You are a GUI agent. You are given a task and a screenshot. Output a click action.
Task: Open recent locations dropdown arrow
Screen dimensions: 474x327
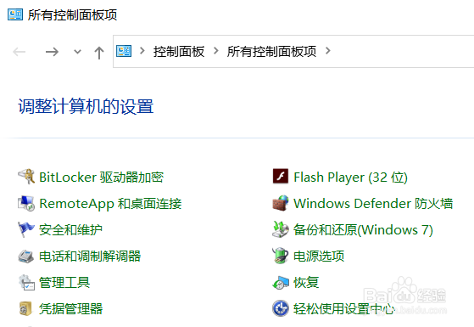coord(77,52)
